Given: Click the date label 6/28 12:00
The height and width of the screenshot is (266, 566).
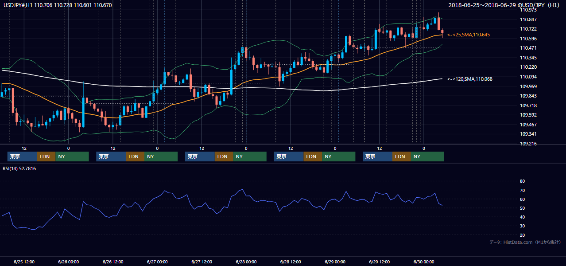Looking at the screenshot, I should [291, 262].
